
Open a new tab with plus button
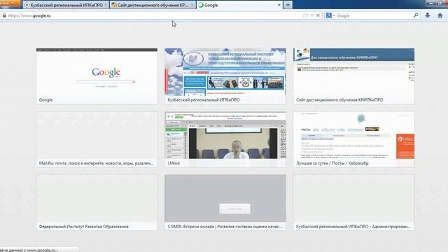coord(288,5)
